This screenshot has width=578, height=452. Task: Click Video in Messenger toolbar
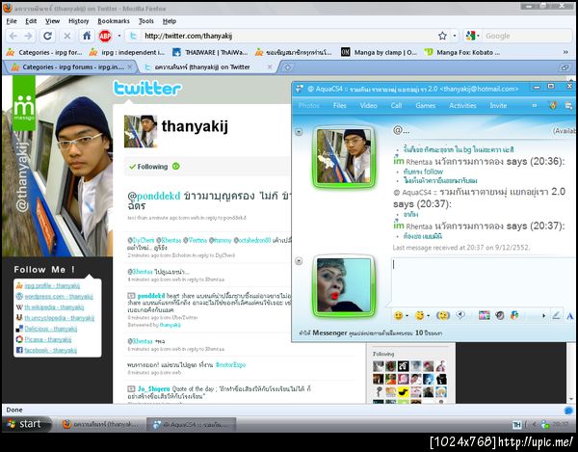pyautogui.click(x=369, y=105)
